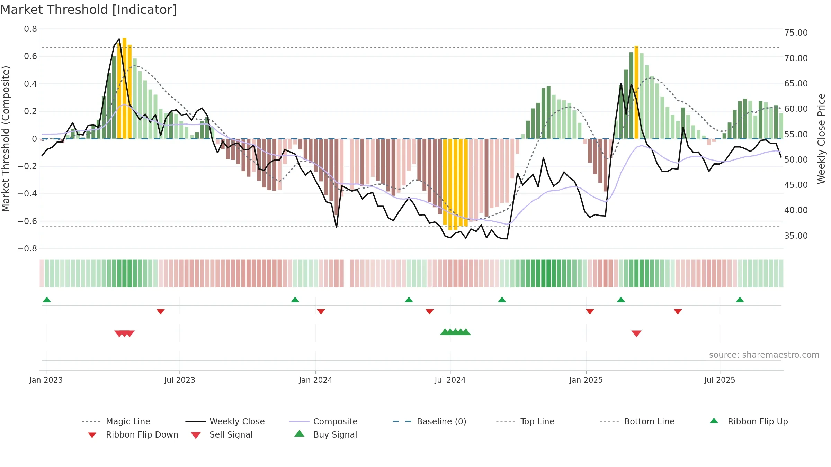Toggle the Buy Signal legend entry
831x467 pixels.
pyautogui.click(x=325, y=434)
